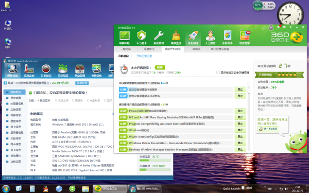The image size is (309, 193).
Task: Select 性能测试 gauge icon in Ludashi
Action: coord(46,71)
